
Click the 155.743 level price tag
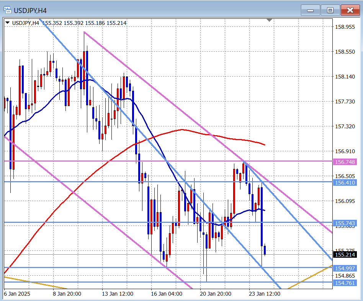pos(345,223)
